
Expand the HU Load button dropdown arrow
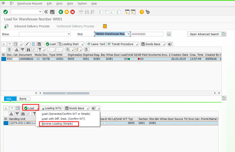click(38, 108)
